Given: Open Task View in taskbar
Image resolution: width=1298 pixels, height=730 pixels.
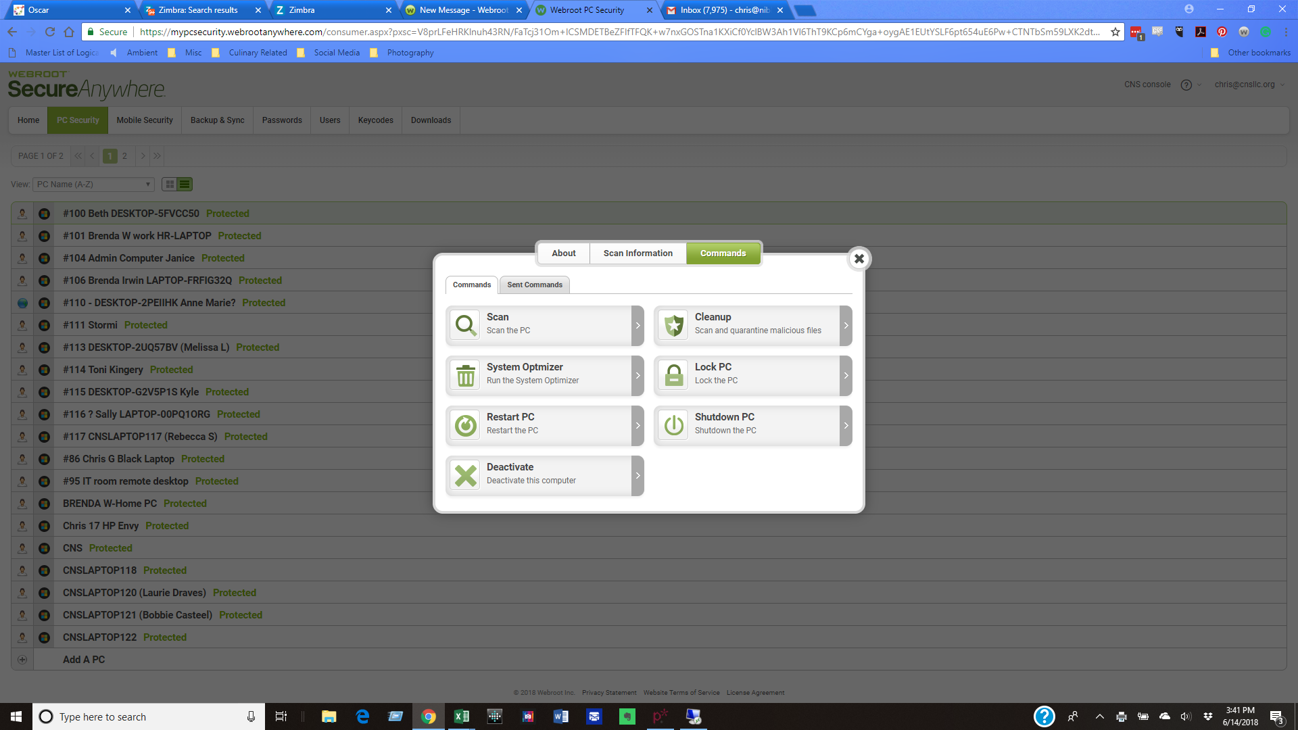Looking at the screenshot, I should tap(281, 716).
